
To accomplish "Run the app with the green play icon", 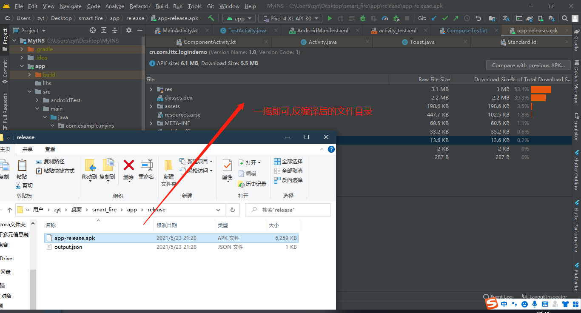I will point(330,18).
